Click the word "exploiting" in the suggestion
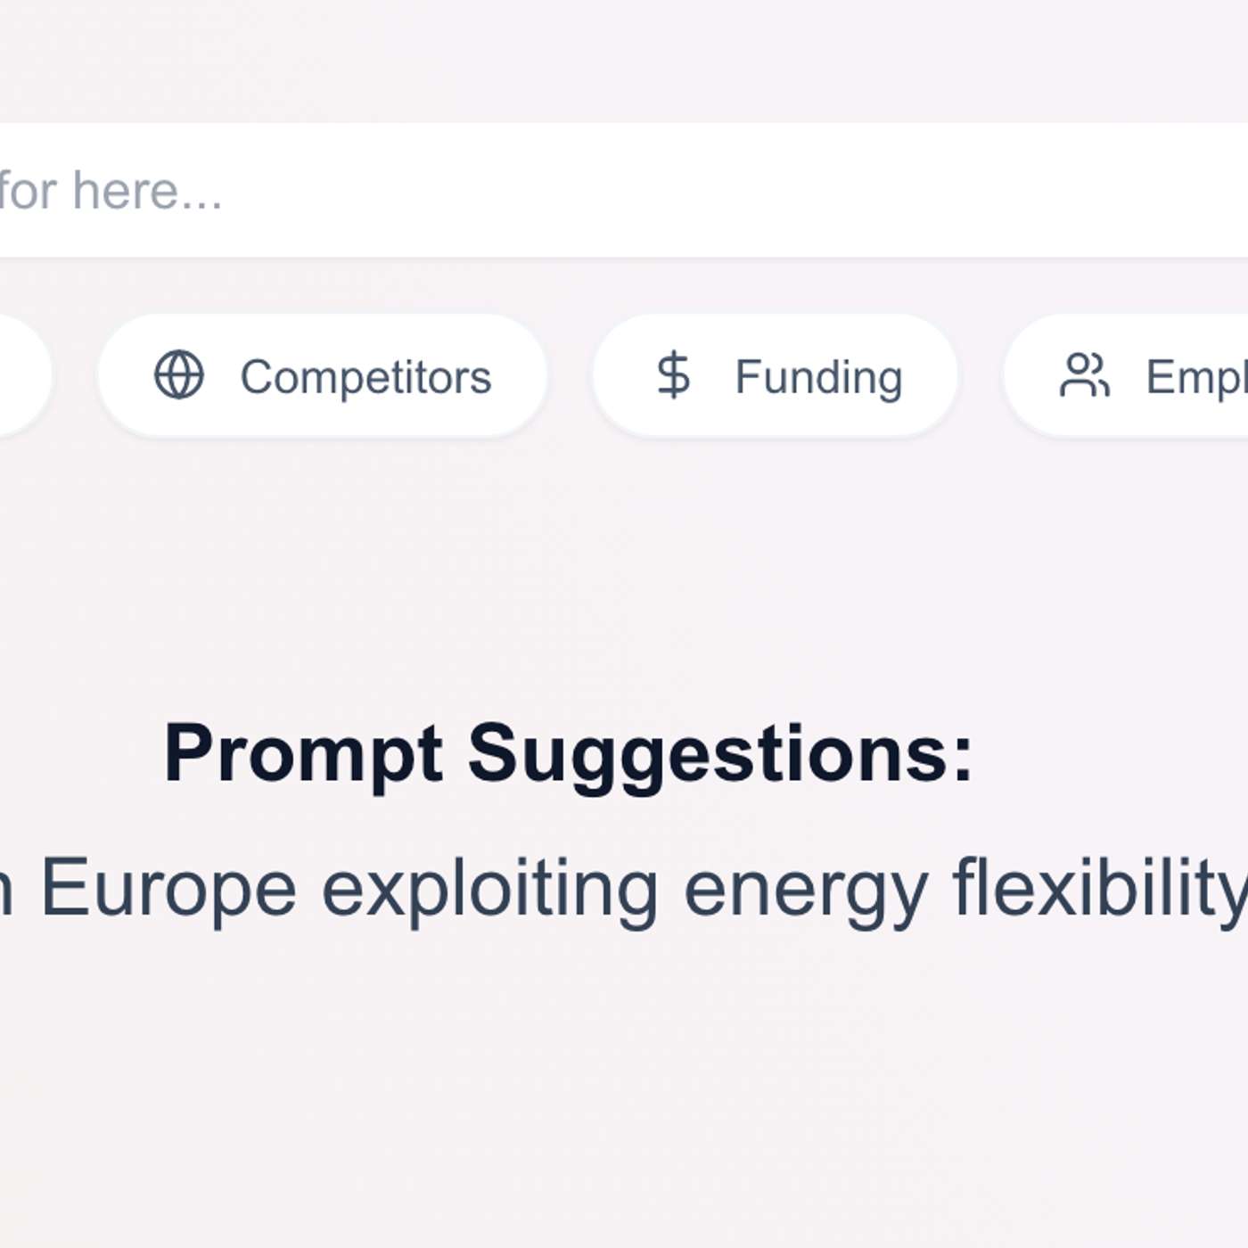 click(489, 889)
